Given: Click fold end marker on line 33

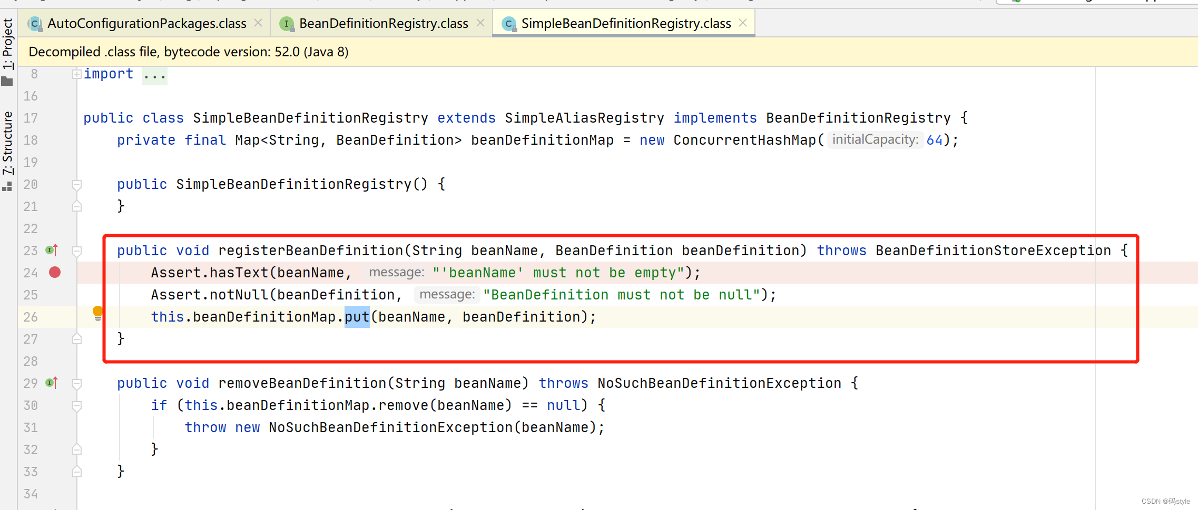Looking at the screenshot, I should pyautogui.click(x=77, y=472).
